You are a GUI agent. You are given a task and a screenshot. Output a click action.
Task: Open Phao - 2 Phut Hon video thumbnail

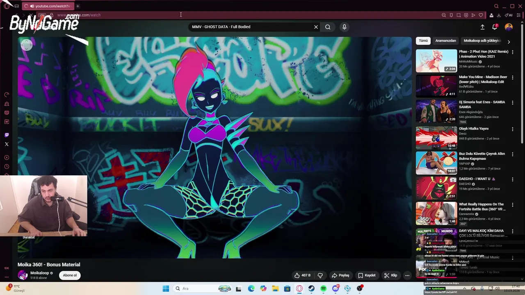[x=436, y=61]
